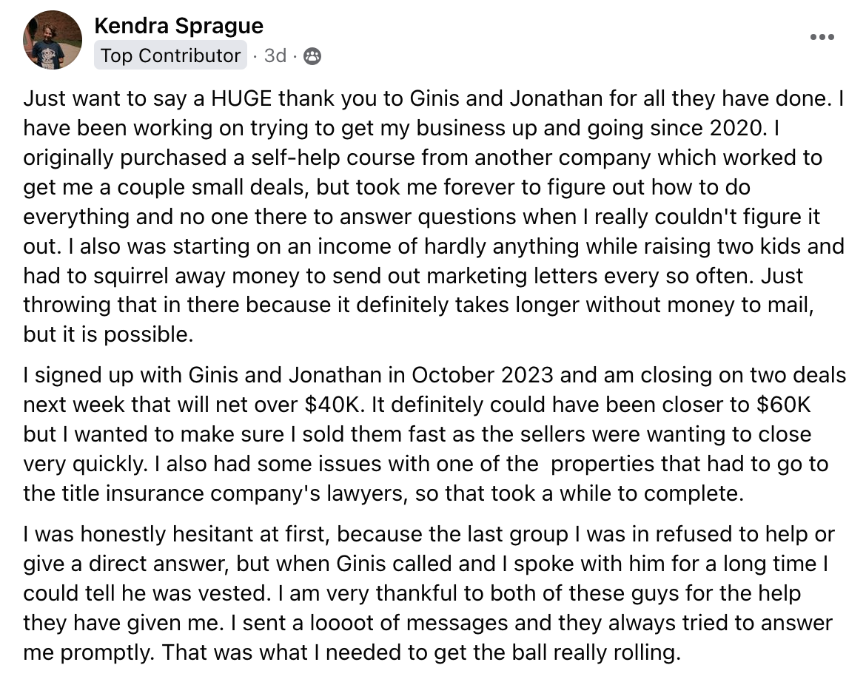Open the post via the 3d timestamp
Viewport: 866px width, 682px height.
(275, 56)
